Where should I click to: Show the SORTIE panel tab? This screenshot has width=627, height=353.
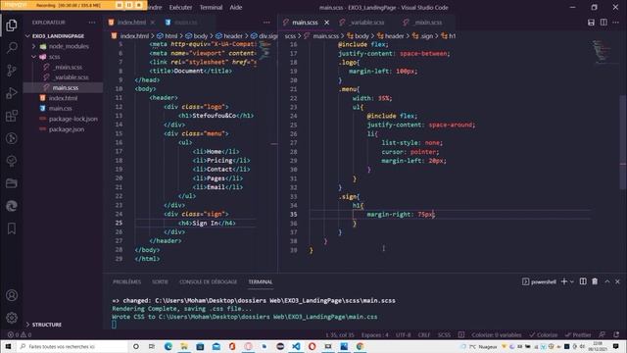coord(160,281)
